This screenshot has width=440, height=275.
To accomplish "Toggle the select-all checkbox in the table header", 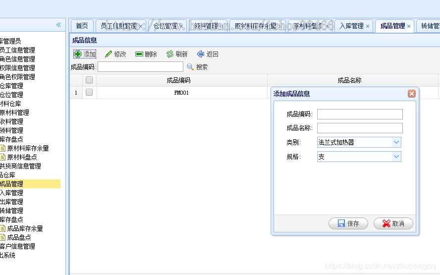I will tap(89, 80).
